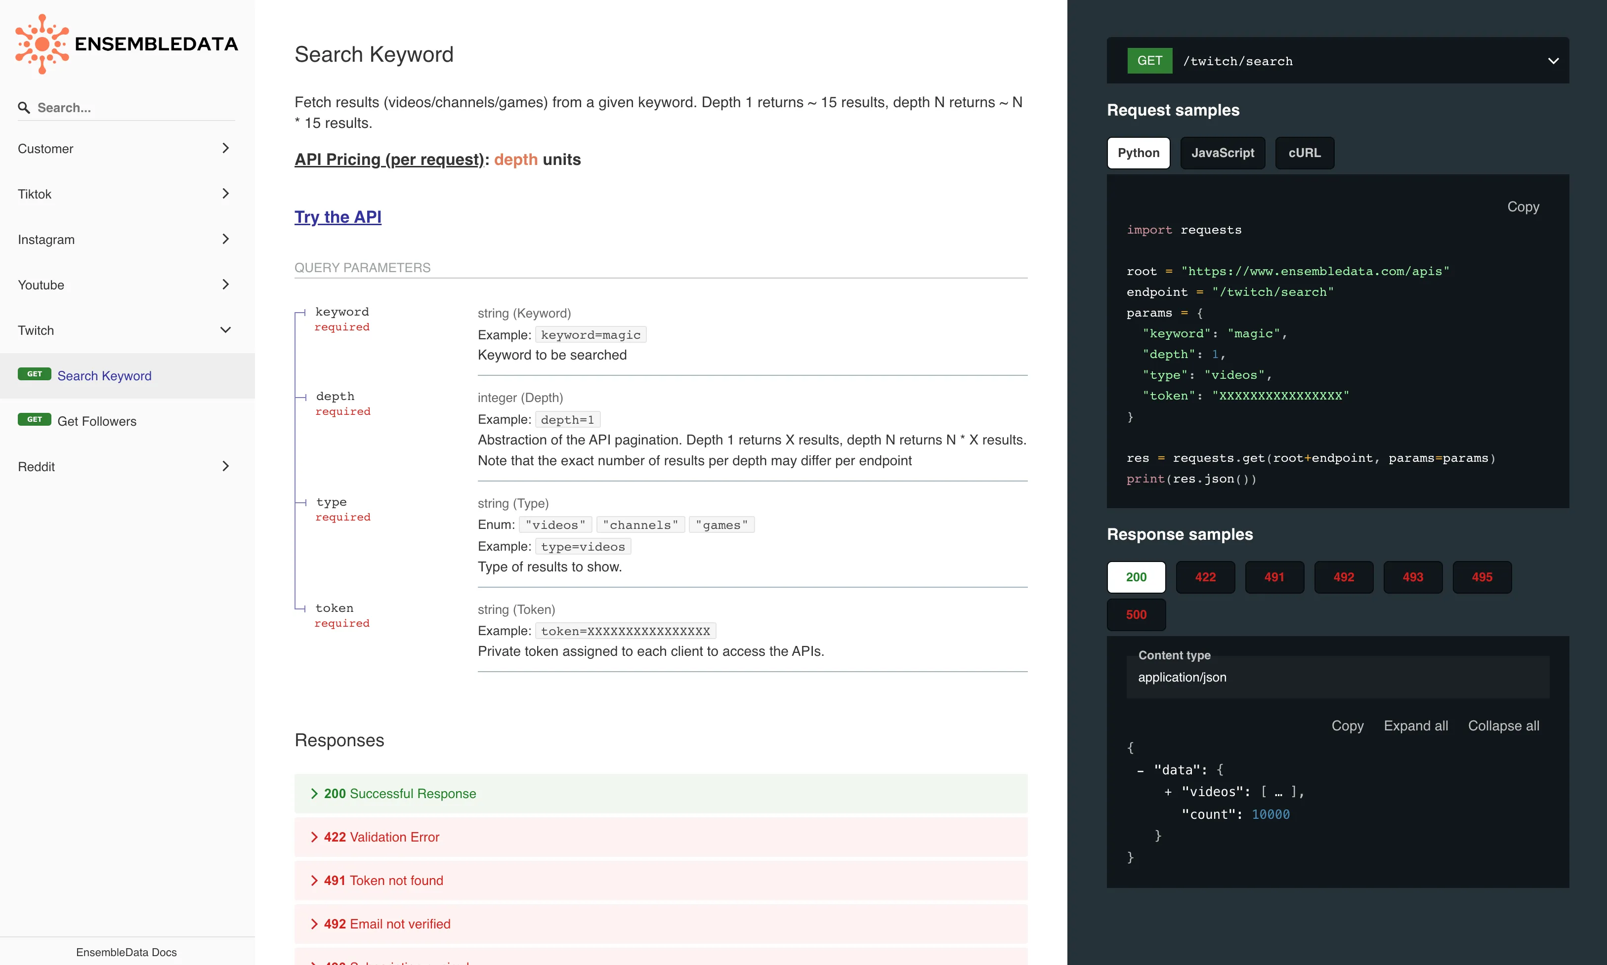Click the Try the API link
The height and width of the screenshot is (965, 1607).
click(x=338, y=216)
